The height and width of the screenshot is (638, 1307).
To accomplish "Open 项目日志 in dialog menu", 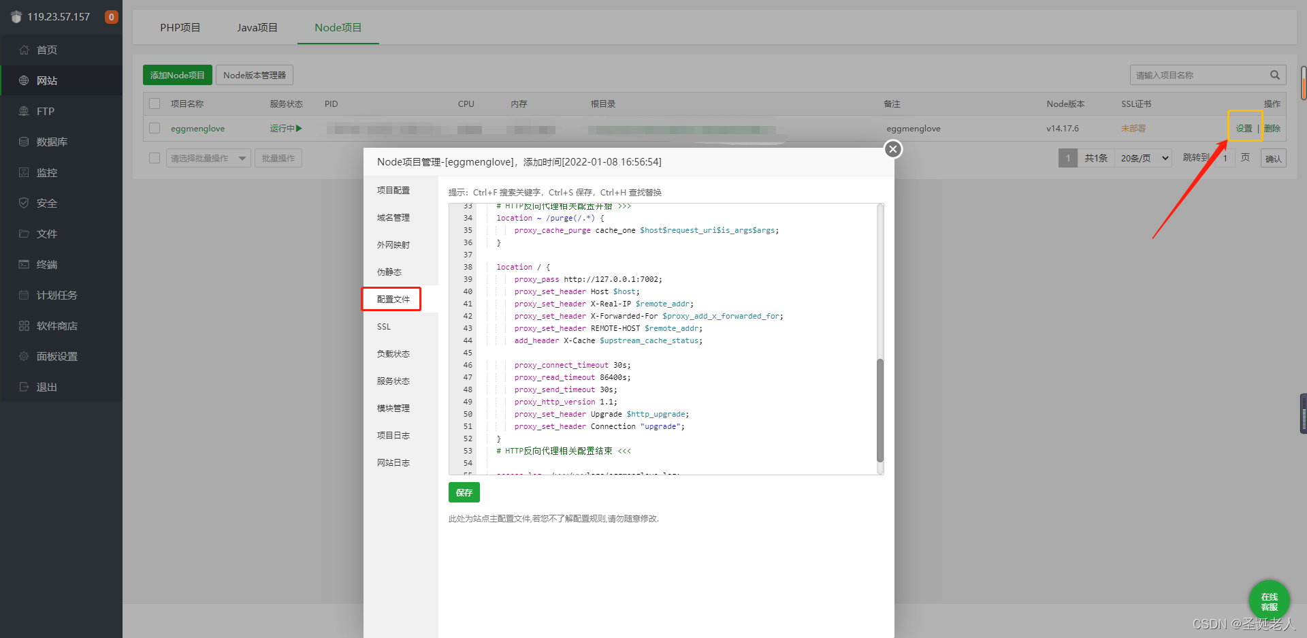I will click(400, 435).
